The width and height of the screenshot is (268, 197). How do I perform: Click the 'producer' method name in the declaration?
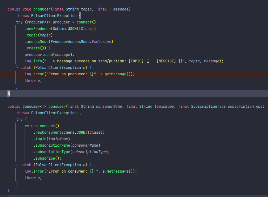coord(42,9)
